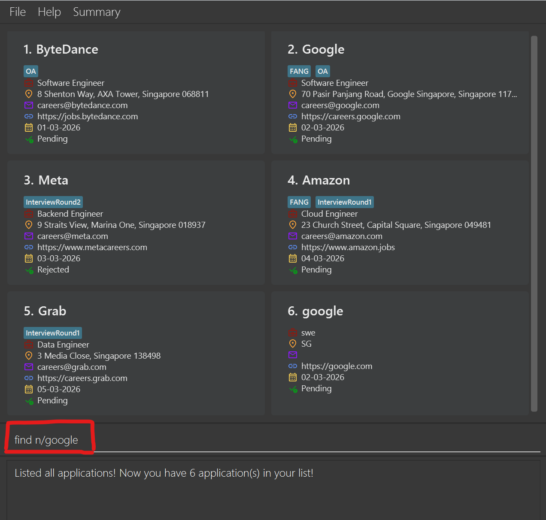Click the status icon in Amazon card
546x520 pixels.
click(293, 270)
